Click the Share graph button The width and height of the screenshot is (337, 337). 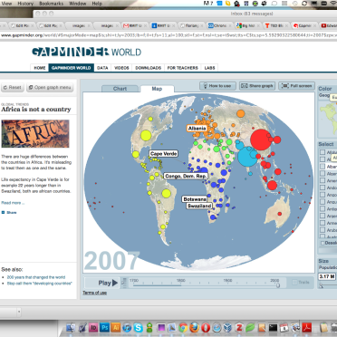tap(257, 86)
